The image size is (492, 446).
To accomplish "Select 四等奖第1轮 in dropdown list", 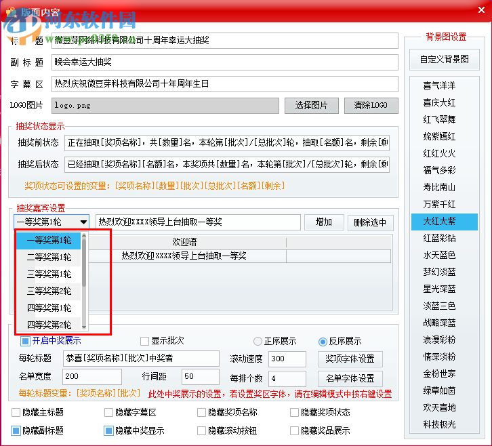I will 49,308.
